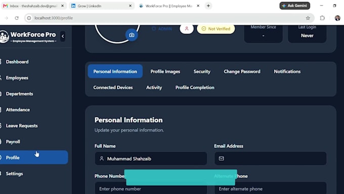This screenshot has height=194, width=344.
Task: Close the WorkForce Pro browser tab
Action: coord(198,6)
